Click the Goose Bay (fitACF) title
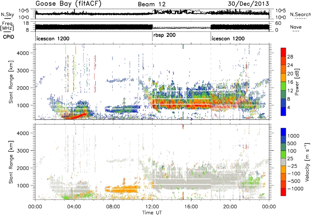 click(x=68, y=3)
